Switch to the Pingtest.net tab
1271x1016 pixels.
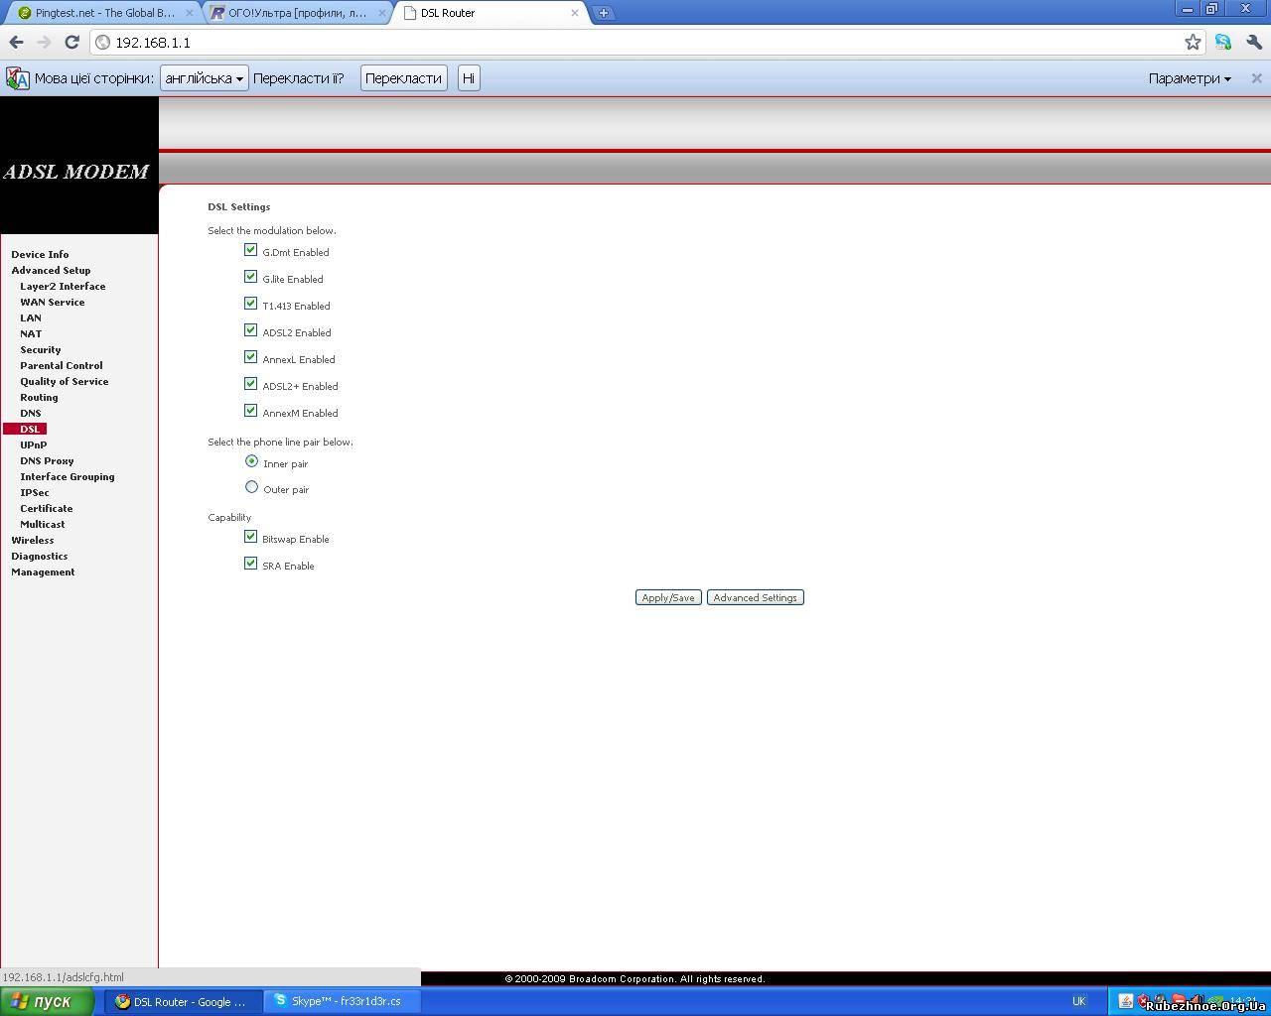point(103,13)
